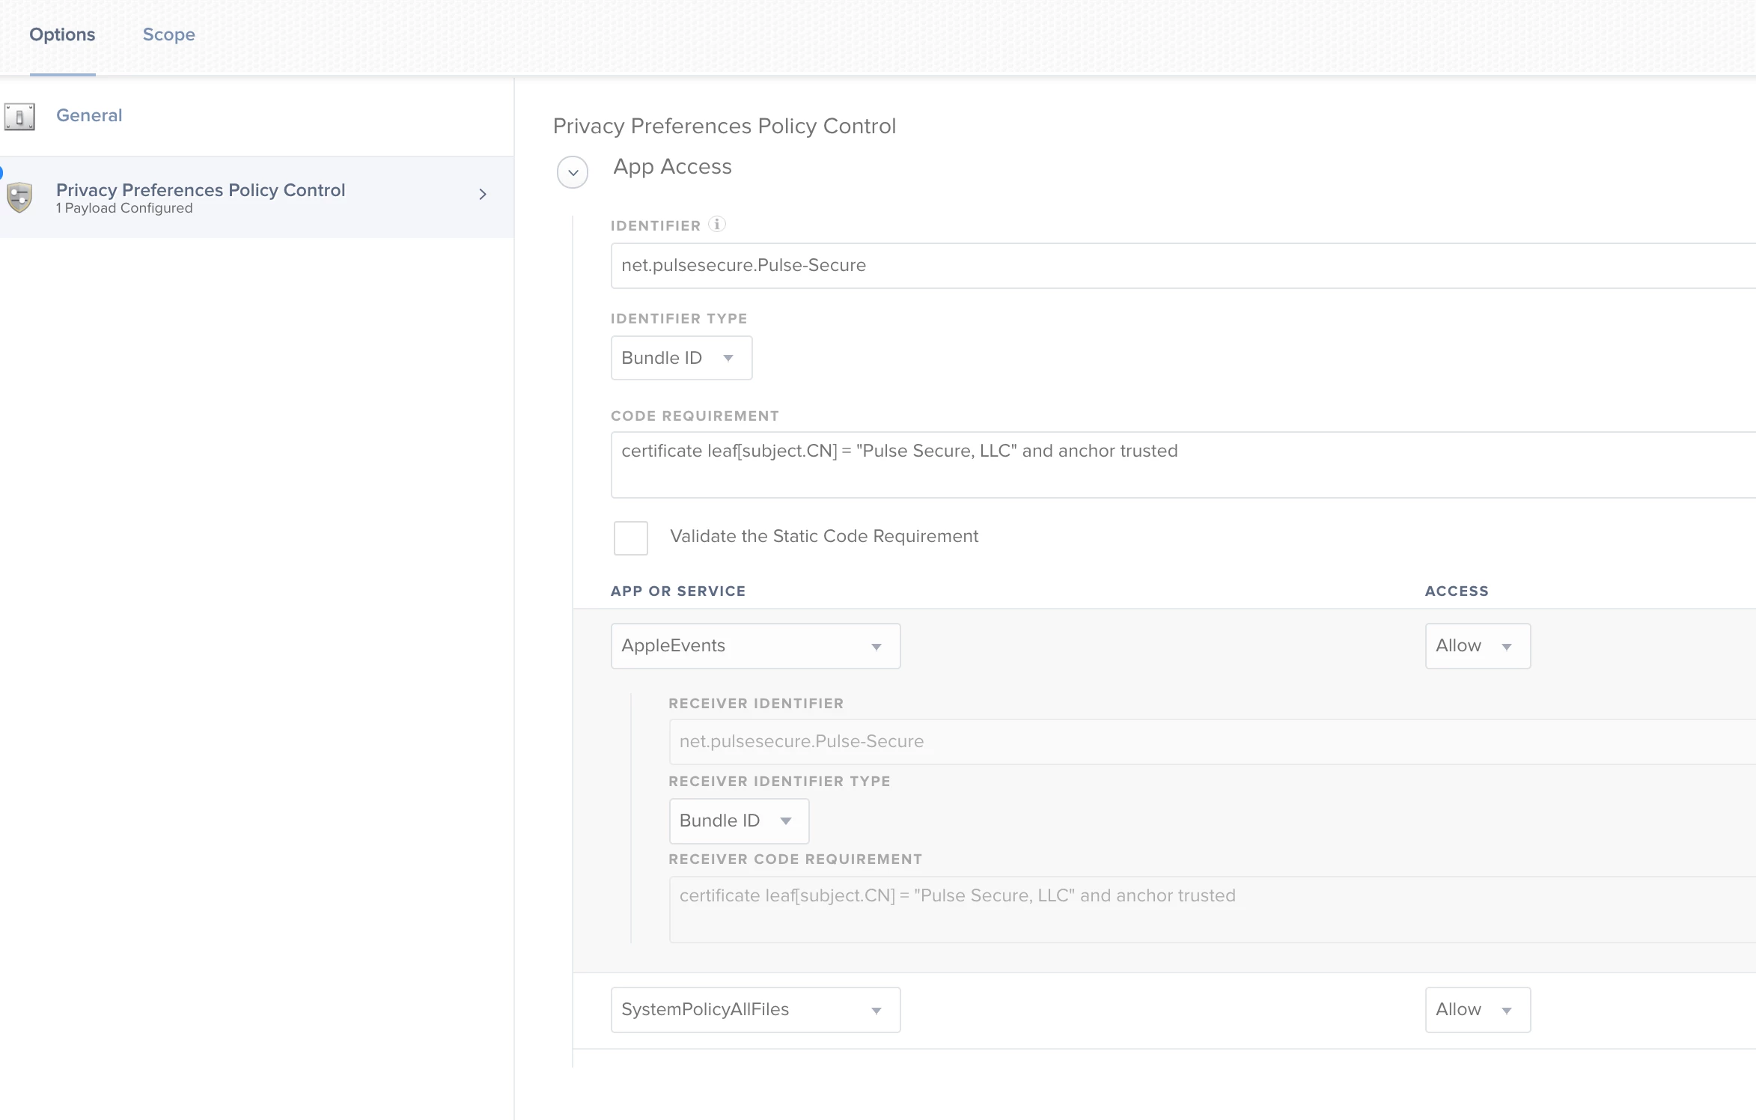
Task: Open the Identifier Type Bundle ID dropdown
Action: (681, 358)
